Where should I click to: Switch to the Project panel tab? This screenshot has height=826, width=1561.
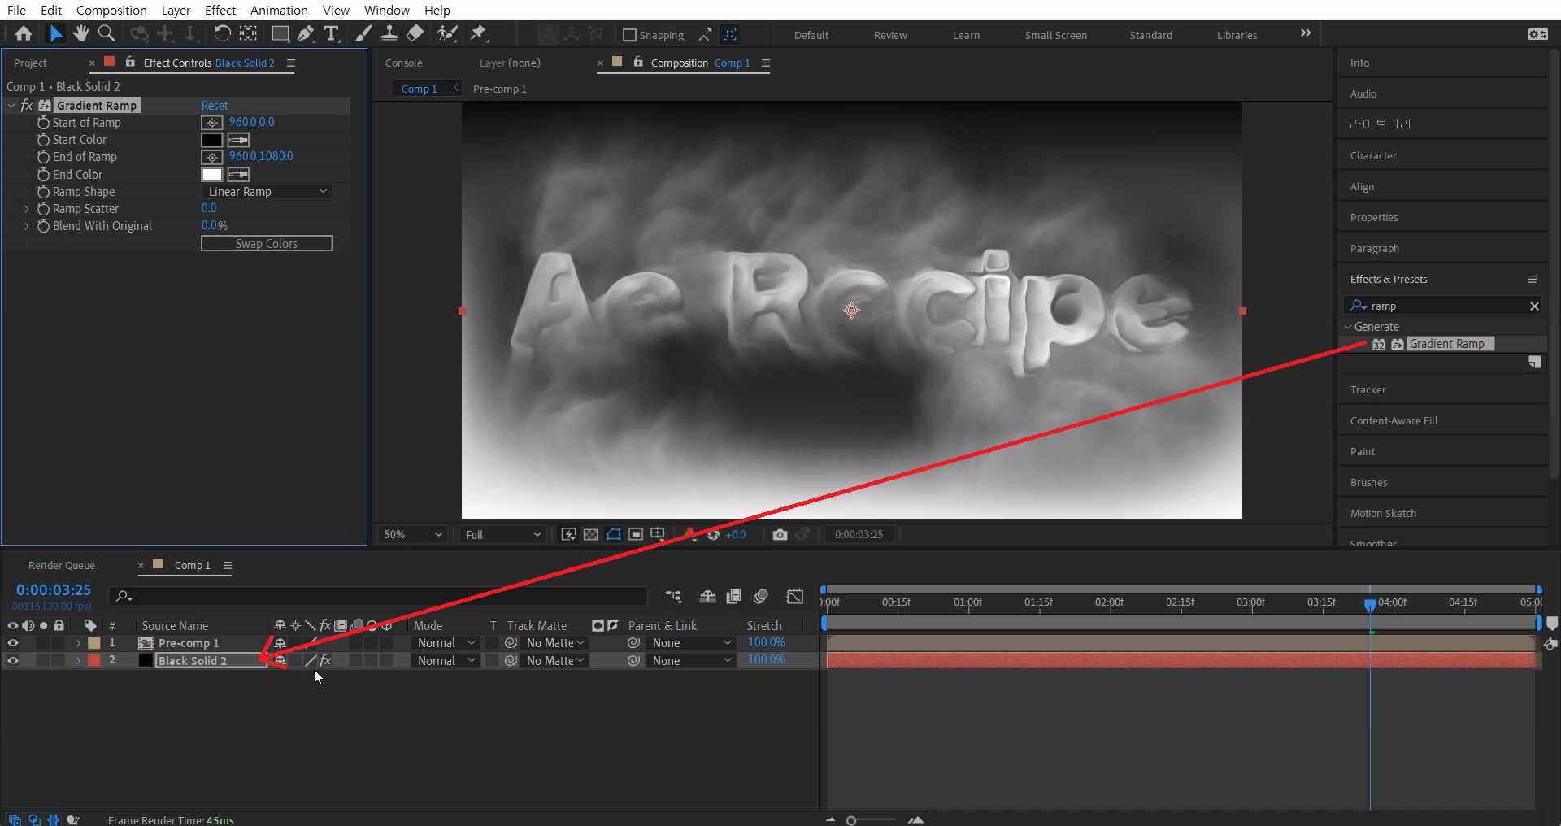(x=30, y=63)
